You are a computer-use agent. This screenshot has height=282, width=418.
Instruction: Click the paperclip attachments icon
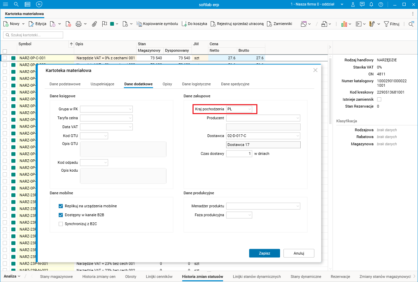pos(94,24)
